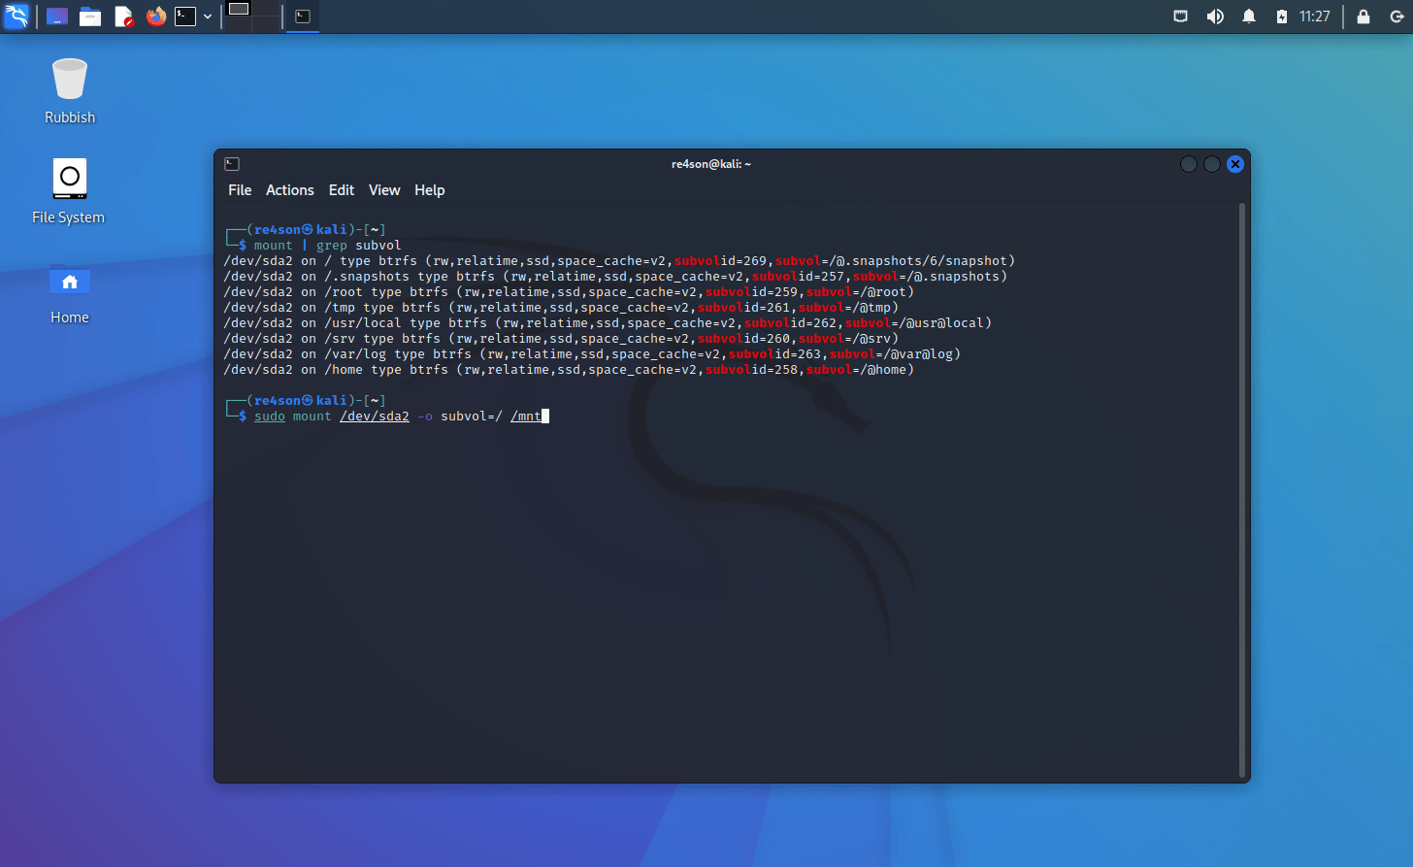Click the 11:27 clock
The image size is (1413, 867).
(x=1315, y=17)
